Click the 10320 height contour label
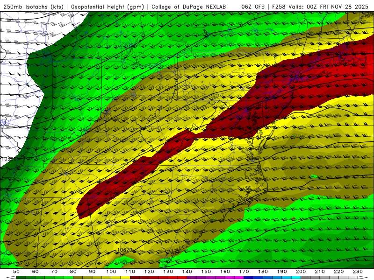This screenshot has width=374, height=280. pos(9,159)
